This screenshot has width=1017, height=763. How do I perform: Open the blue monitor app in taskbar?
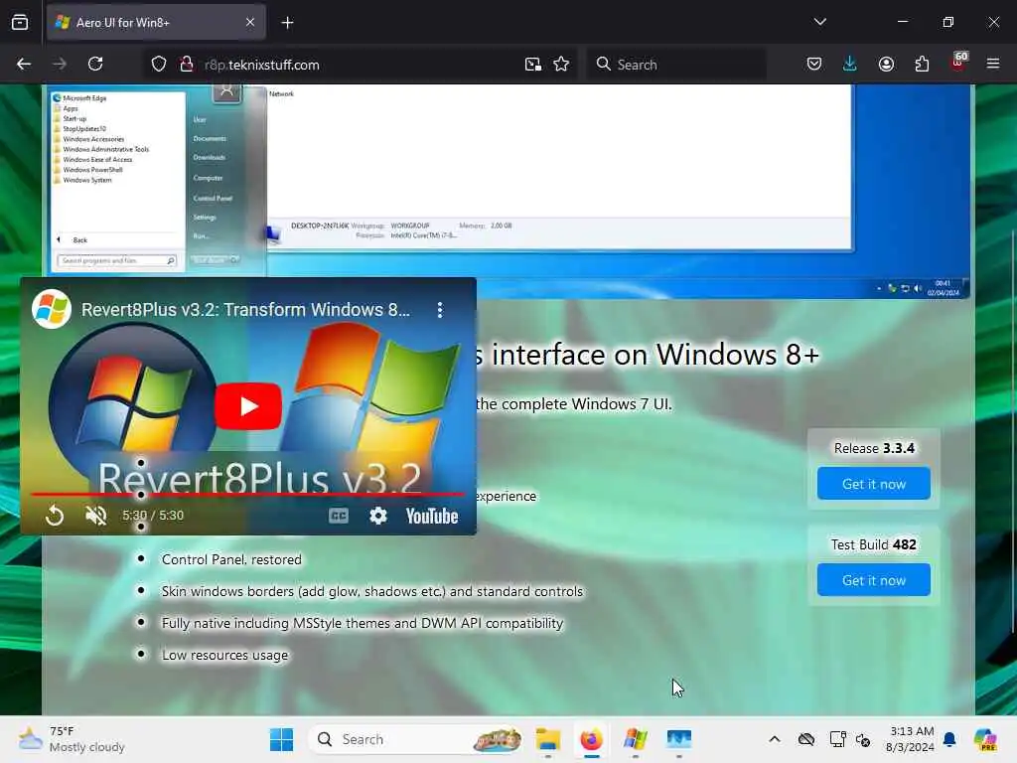[x=678, y=739]
